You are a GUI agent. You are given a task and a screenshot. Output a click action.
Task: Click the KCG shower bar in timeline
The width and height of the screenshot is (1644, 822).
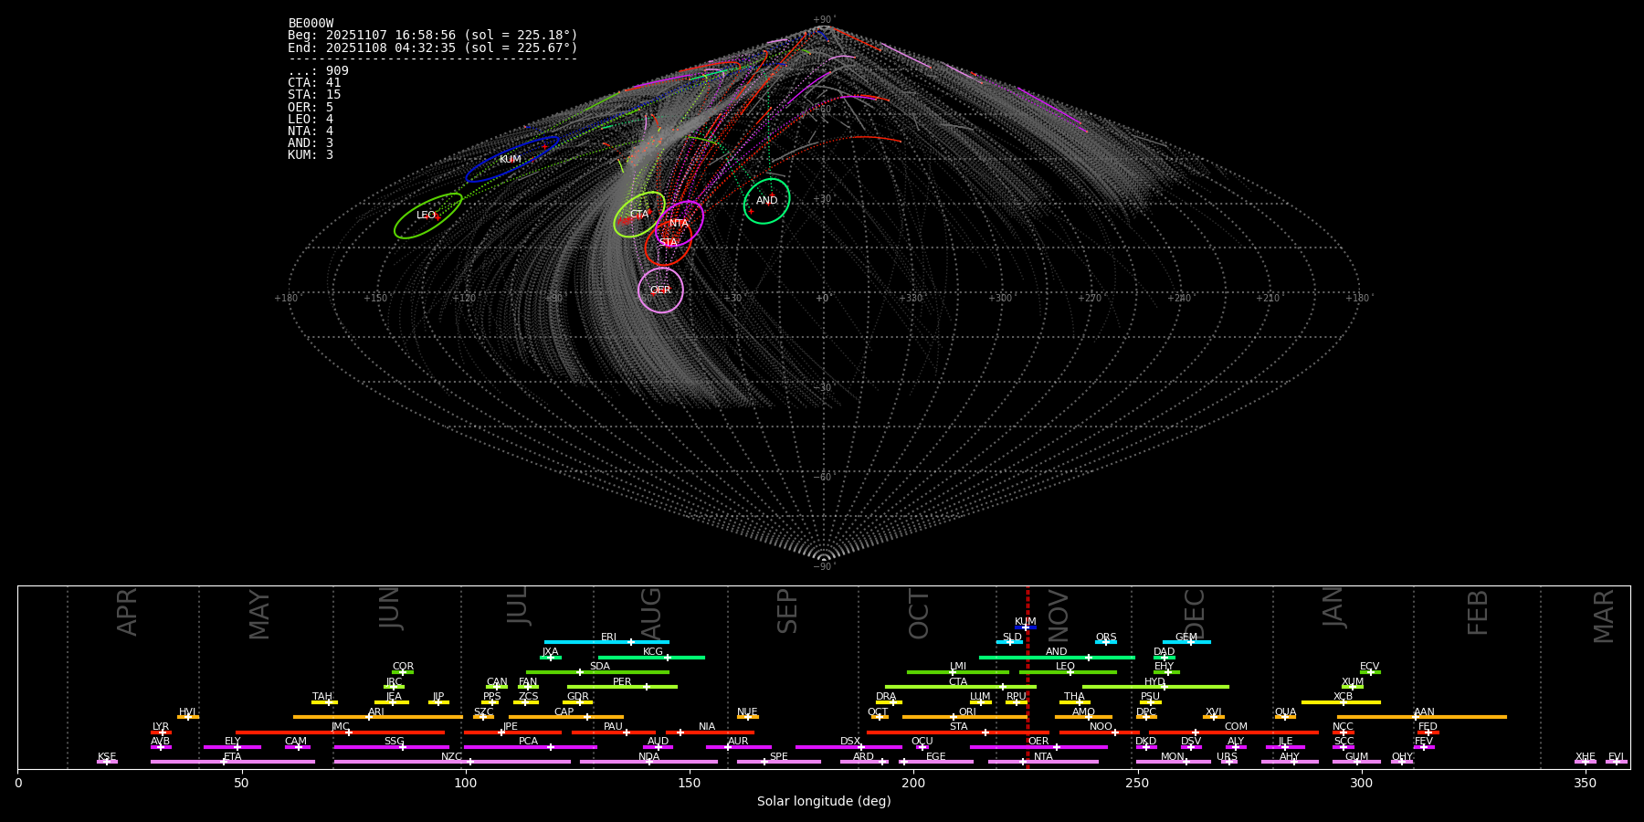click(651, 657)
